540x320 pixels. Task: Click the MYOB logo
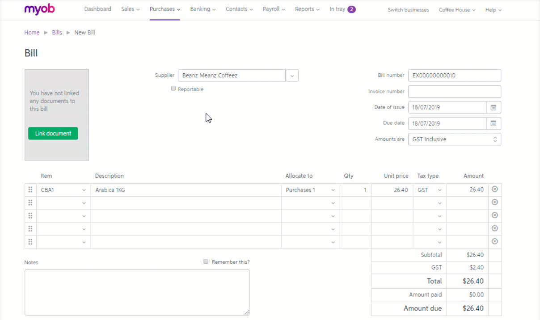[39, 9]
